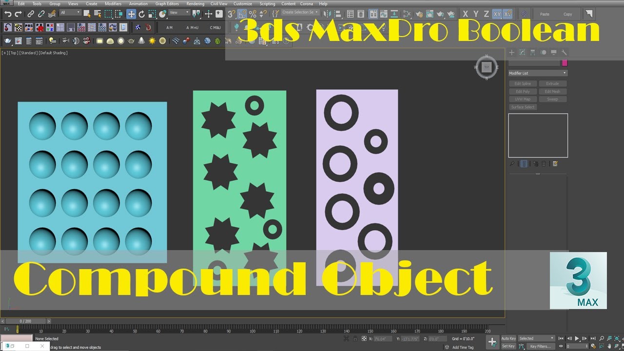Toggle the 3D Snaps button
Screen dimensions: 624x351
pyautogui.click(x=231, y=14)
